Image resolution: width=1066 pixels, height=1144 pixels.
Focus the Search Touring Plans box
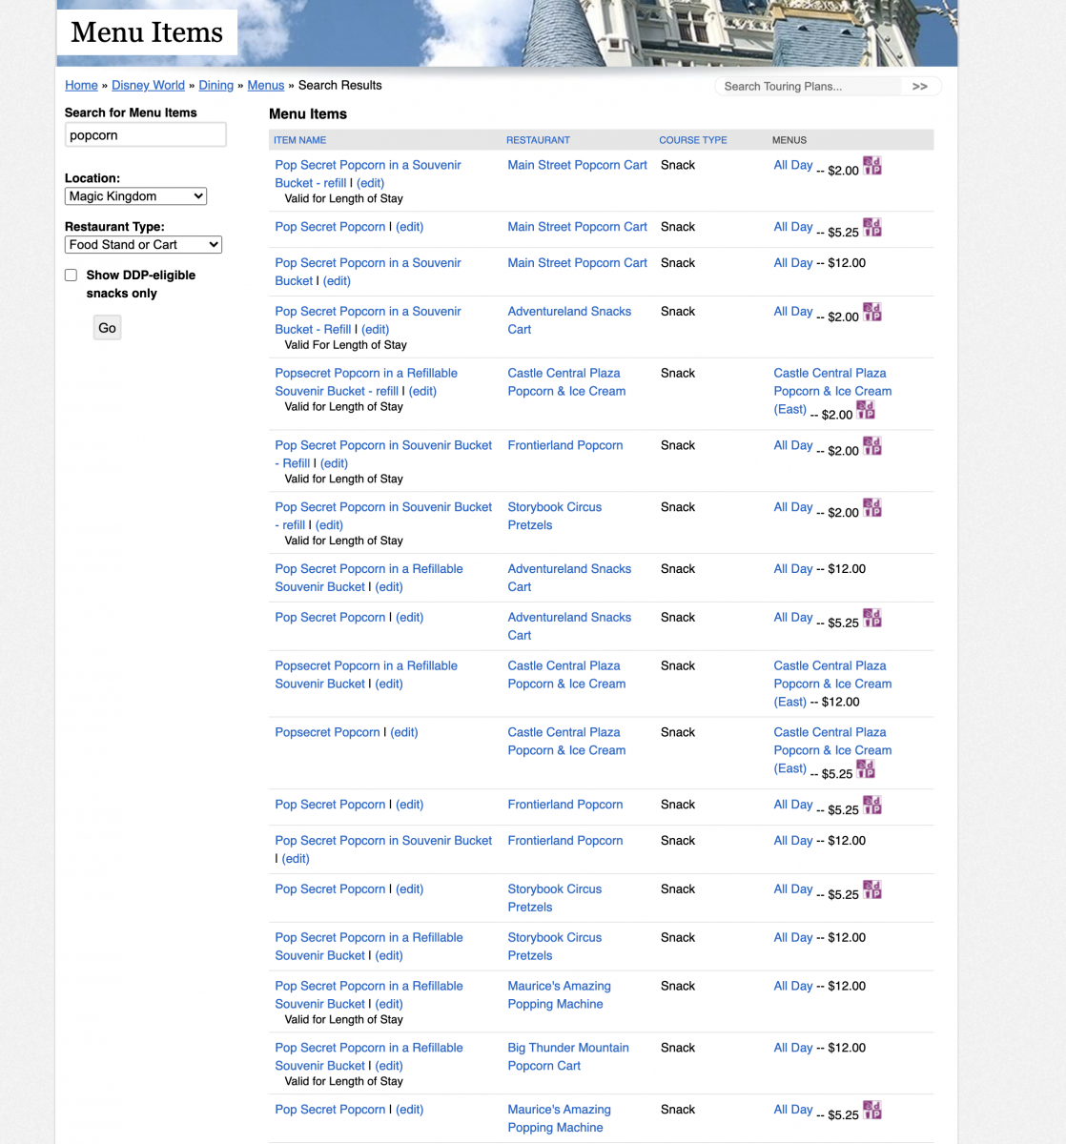(808, 87)
